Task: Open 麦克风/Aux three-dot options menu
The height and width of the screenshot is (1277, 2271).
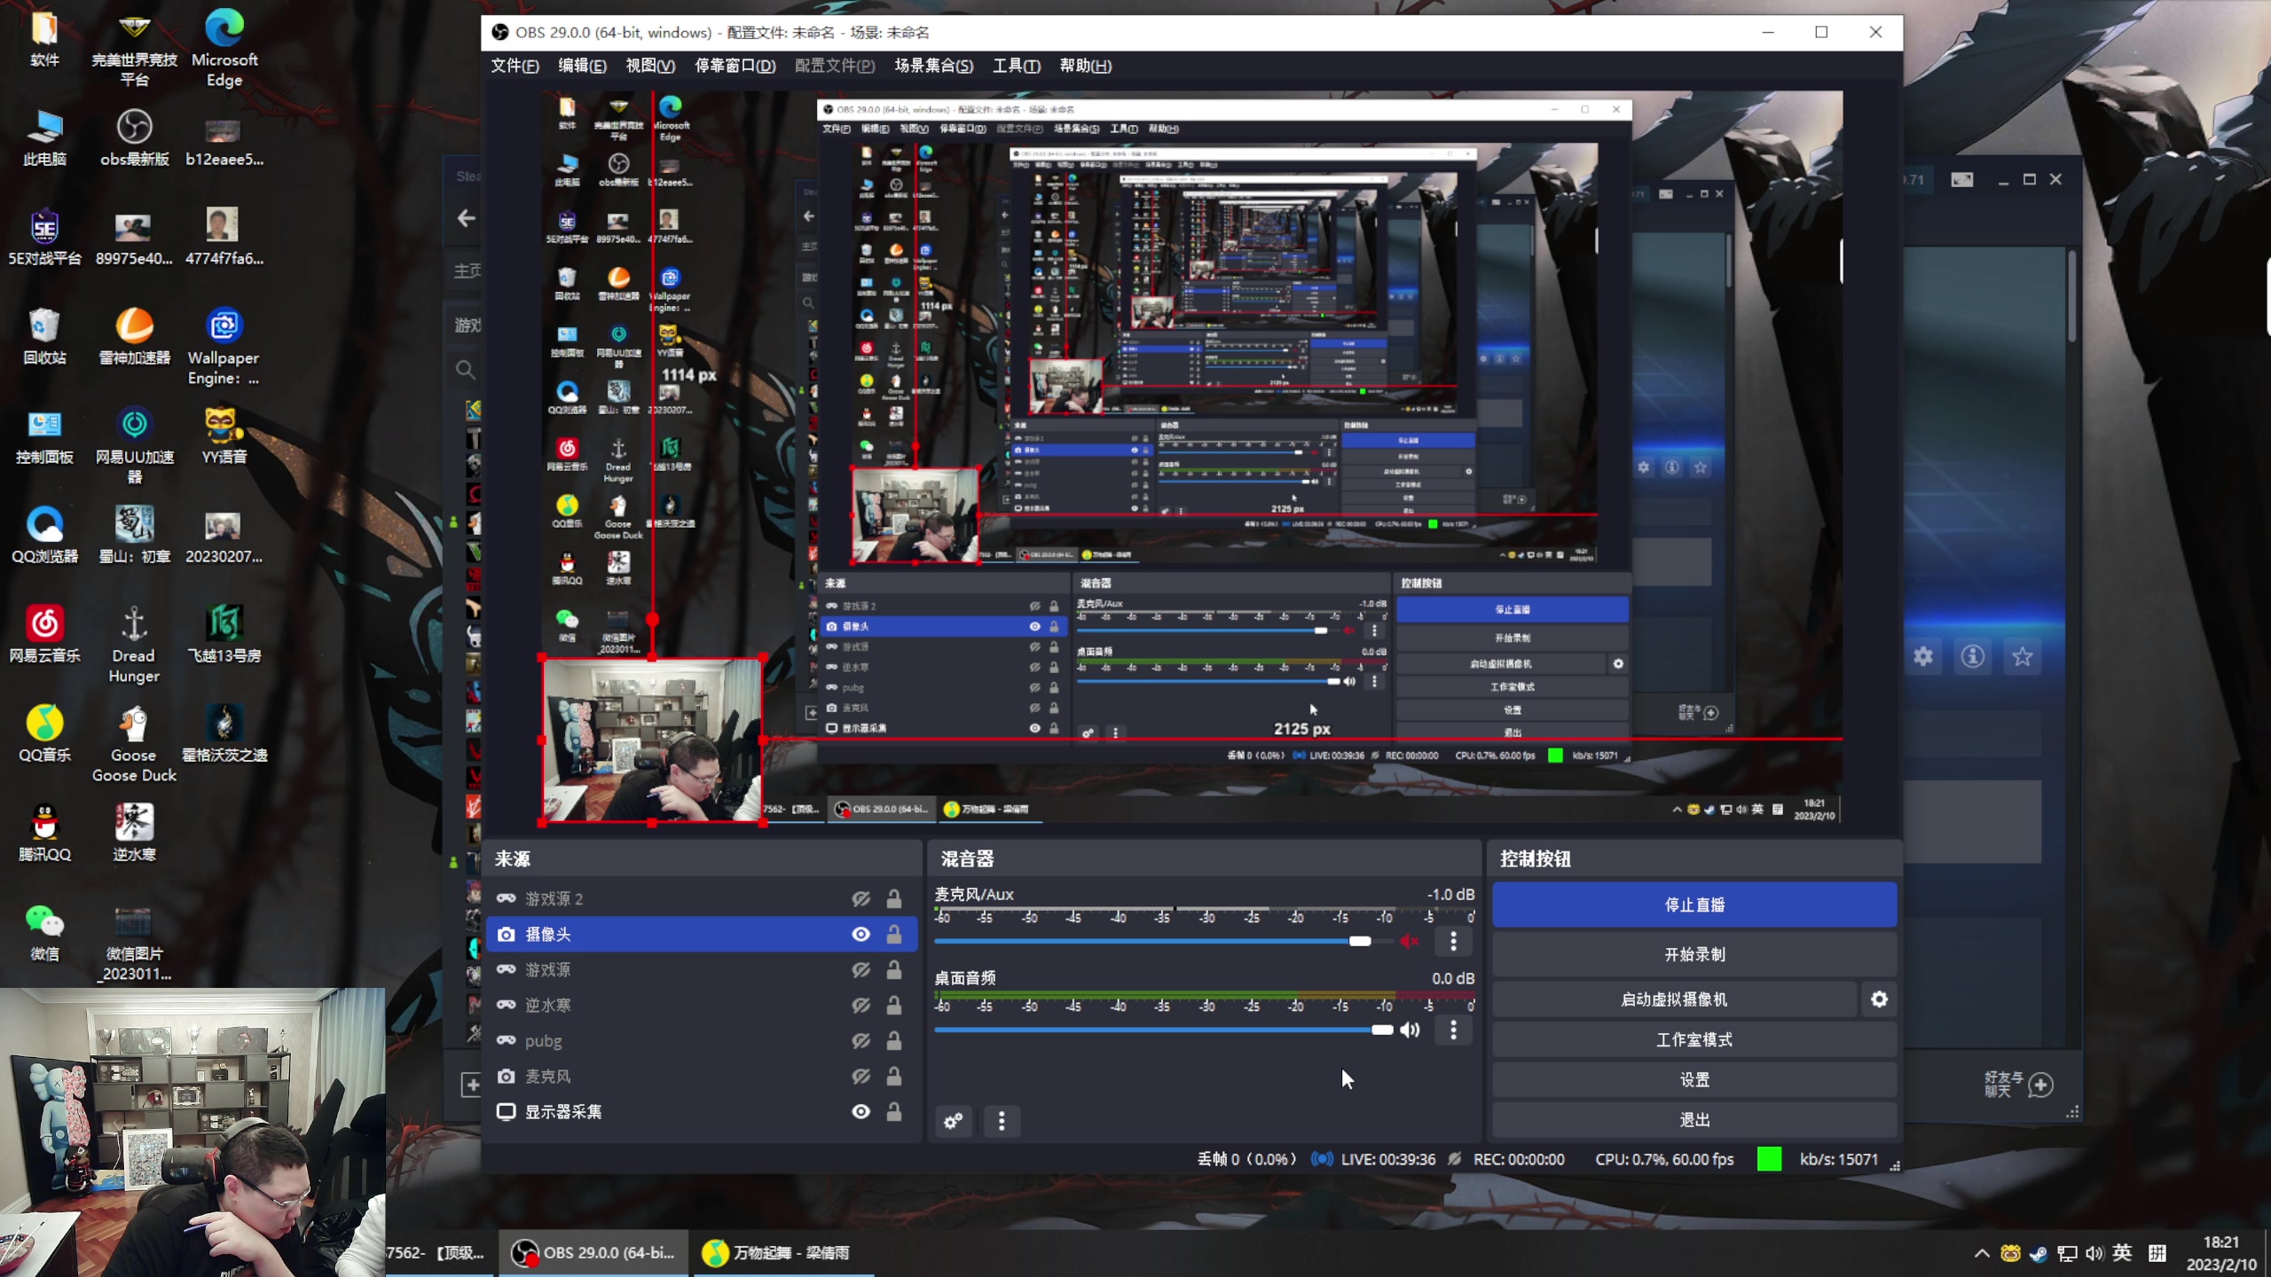Action: pos(1453,941)
